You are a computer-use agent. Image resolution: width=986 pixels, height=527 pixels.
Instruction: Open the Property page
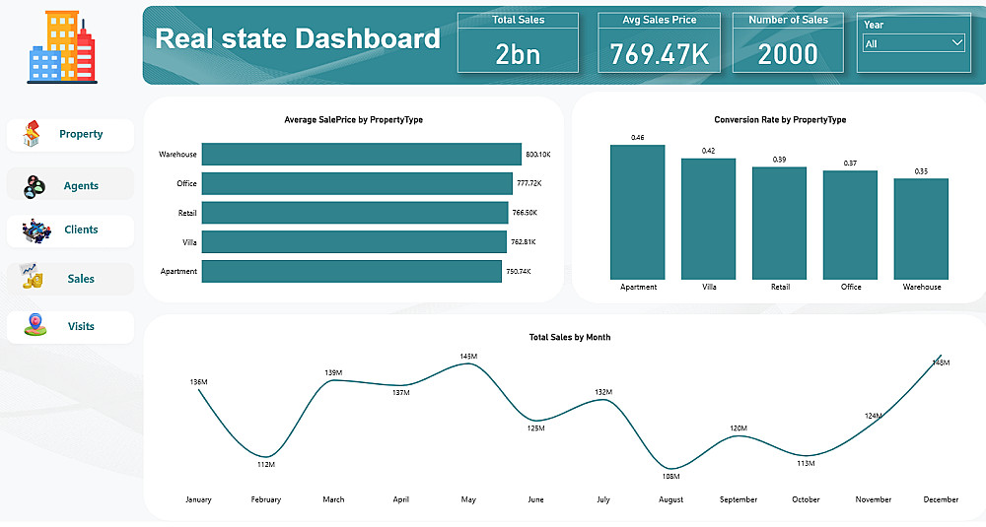coord(70,134)
